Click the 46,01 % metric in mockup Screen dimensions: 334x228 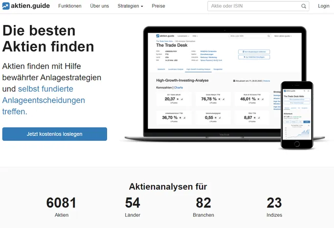[x=248, y=99]
